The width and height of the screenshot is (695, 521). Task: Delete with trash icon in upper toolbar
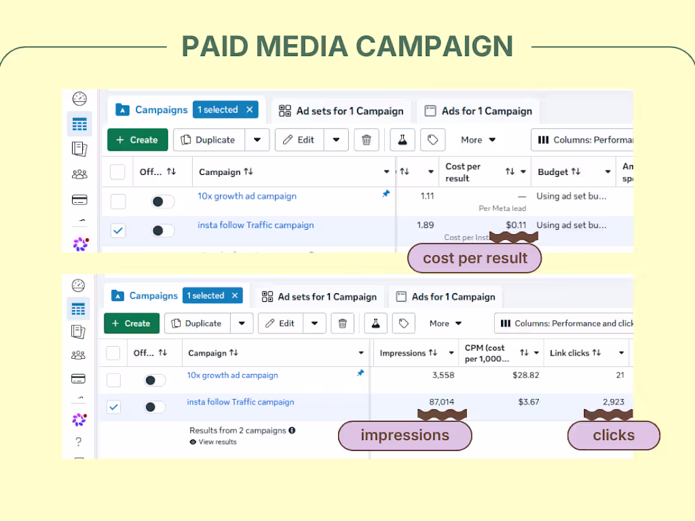click(366, 140)
